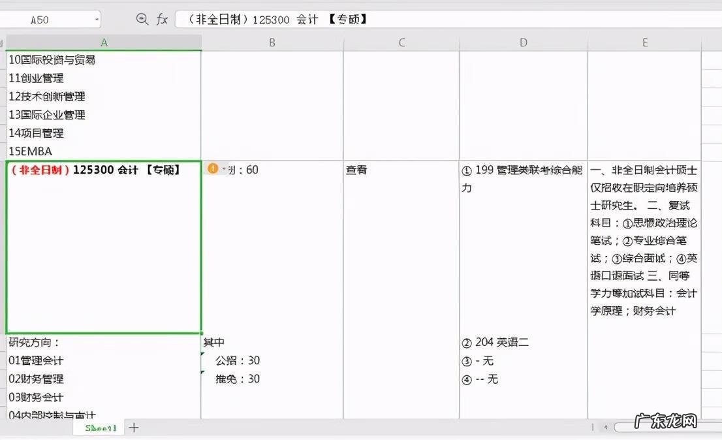Open the Name Box dropdown arrow
The width and height of the screenshot is (722, 440).
97,20
